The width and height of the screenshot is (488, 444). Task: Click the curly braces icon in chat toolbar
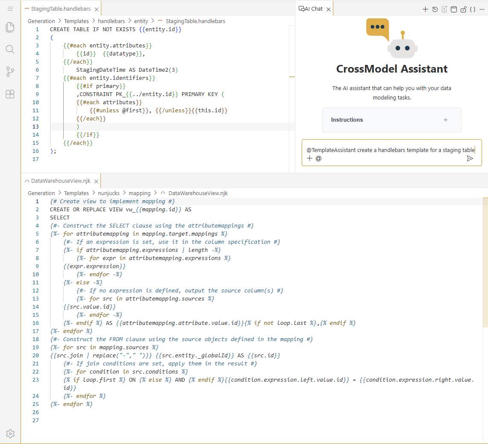(473, 9)
